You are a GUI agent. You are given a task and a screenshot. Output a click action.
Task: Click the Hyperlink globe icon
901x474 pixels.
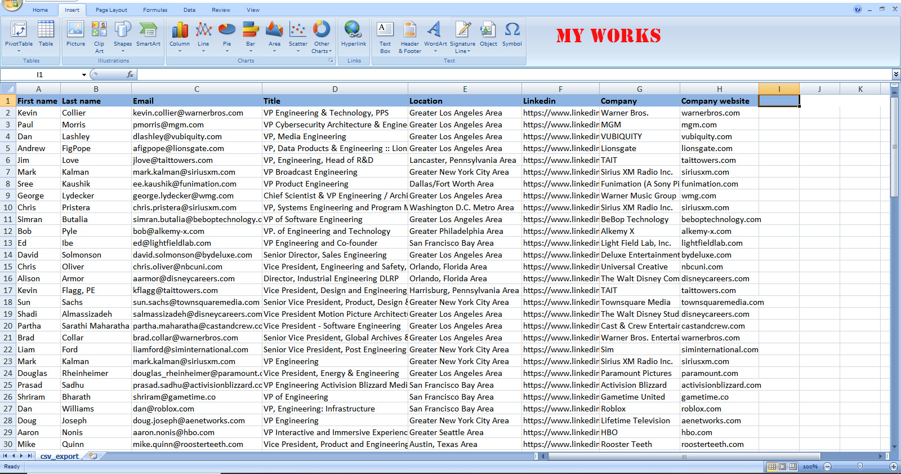point(353,32)
